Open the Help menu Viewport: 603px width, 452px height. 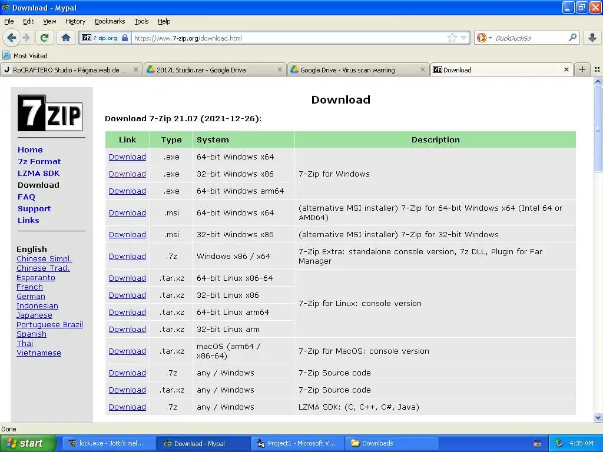coord(164,21)
